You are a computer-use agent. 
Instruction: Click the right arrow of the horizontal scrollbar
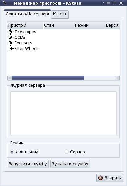(117, 78)
